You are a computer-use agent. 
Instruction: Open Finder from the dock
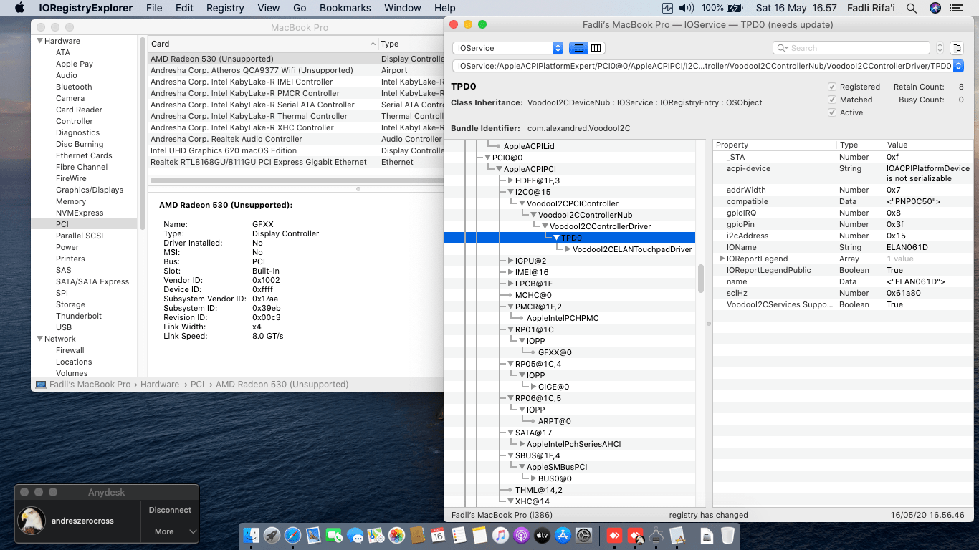(x=252, y=535)
